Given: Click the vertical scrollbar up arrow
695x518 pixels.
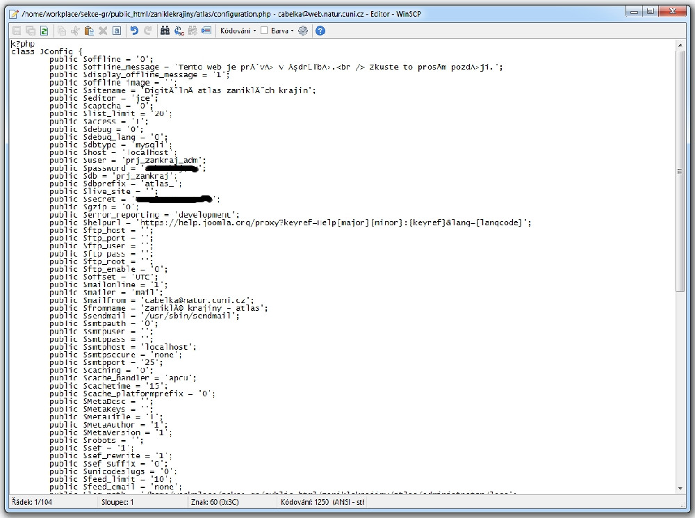Looking at the screenshot, I should pyautogui.click(x=680, y=45).
